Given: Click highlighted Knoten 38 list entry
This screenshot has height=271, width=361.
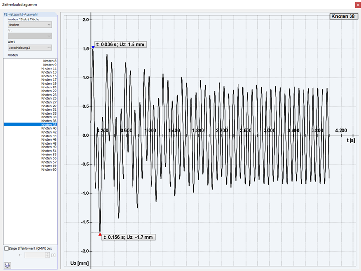Looking at the screenshot, I should coord(30,125).
